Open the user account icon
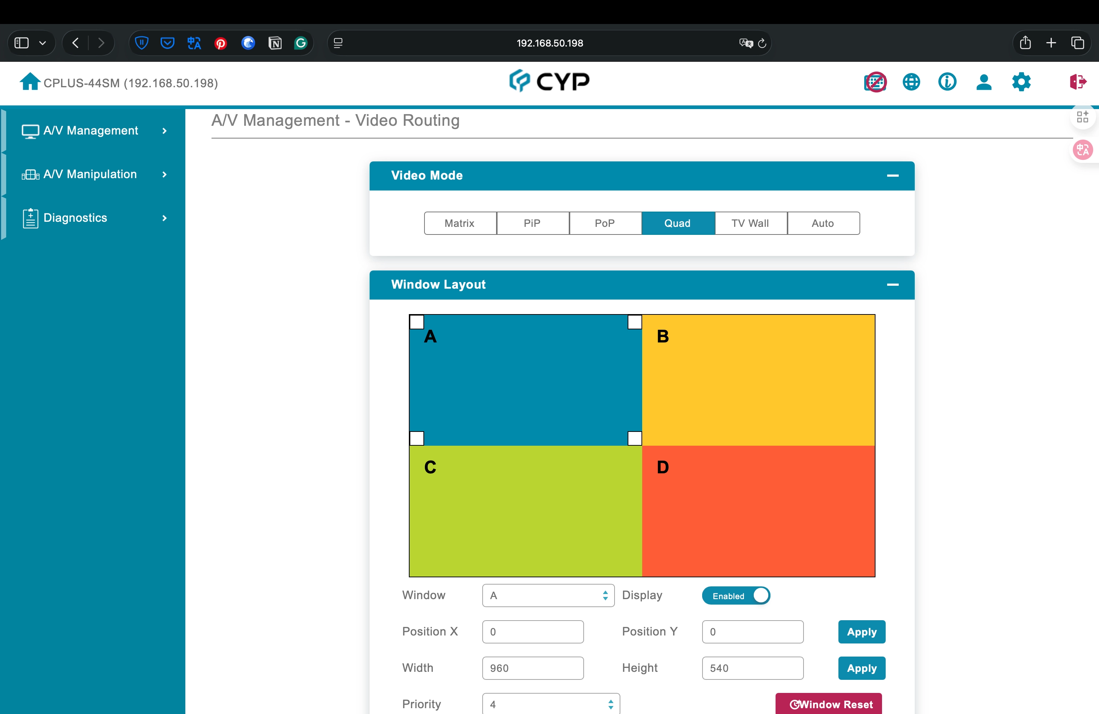1099x714 pixels. pos(984,82)
